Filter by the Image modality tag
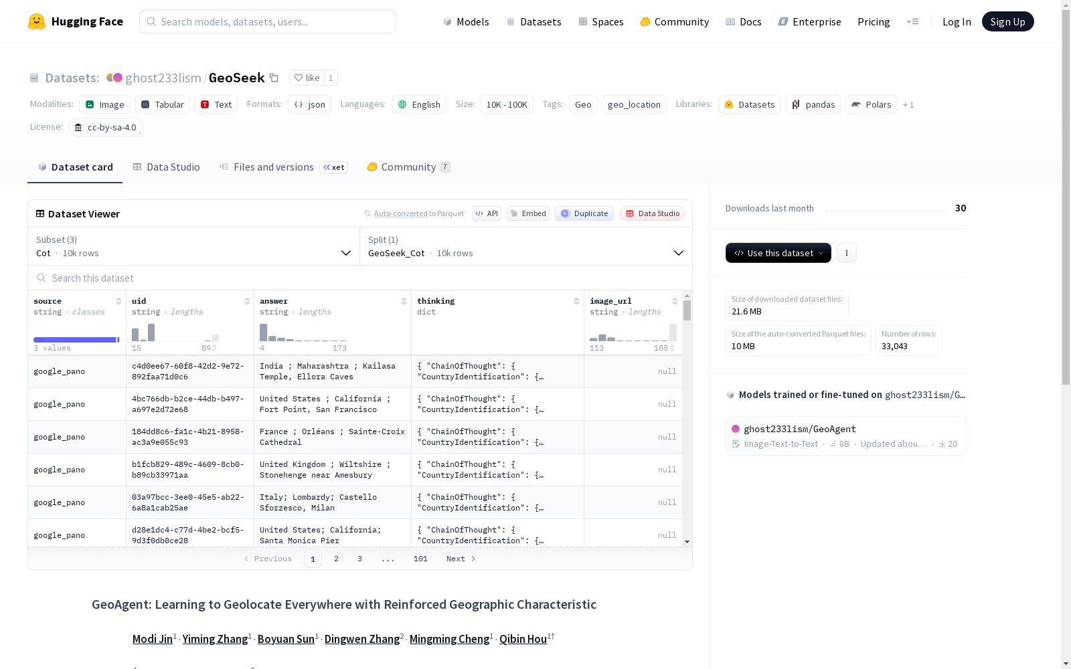This screenshot has width=1071, height=669. click(104, 104)
